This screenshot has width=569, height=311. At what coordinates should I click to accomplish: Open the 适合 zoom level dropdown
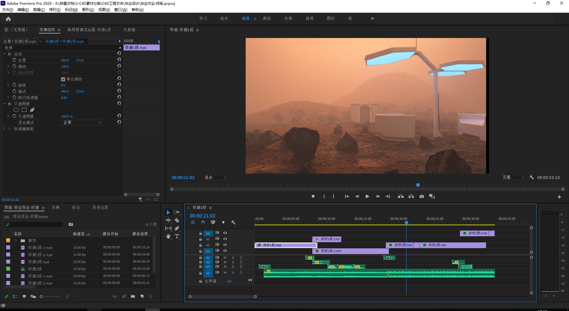pos(215,177)
